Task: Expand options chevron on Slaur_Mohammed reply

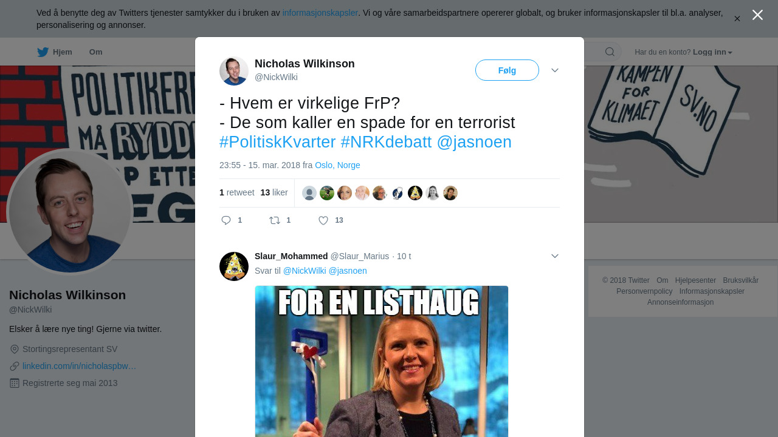Action: tap(555, 256)
